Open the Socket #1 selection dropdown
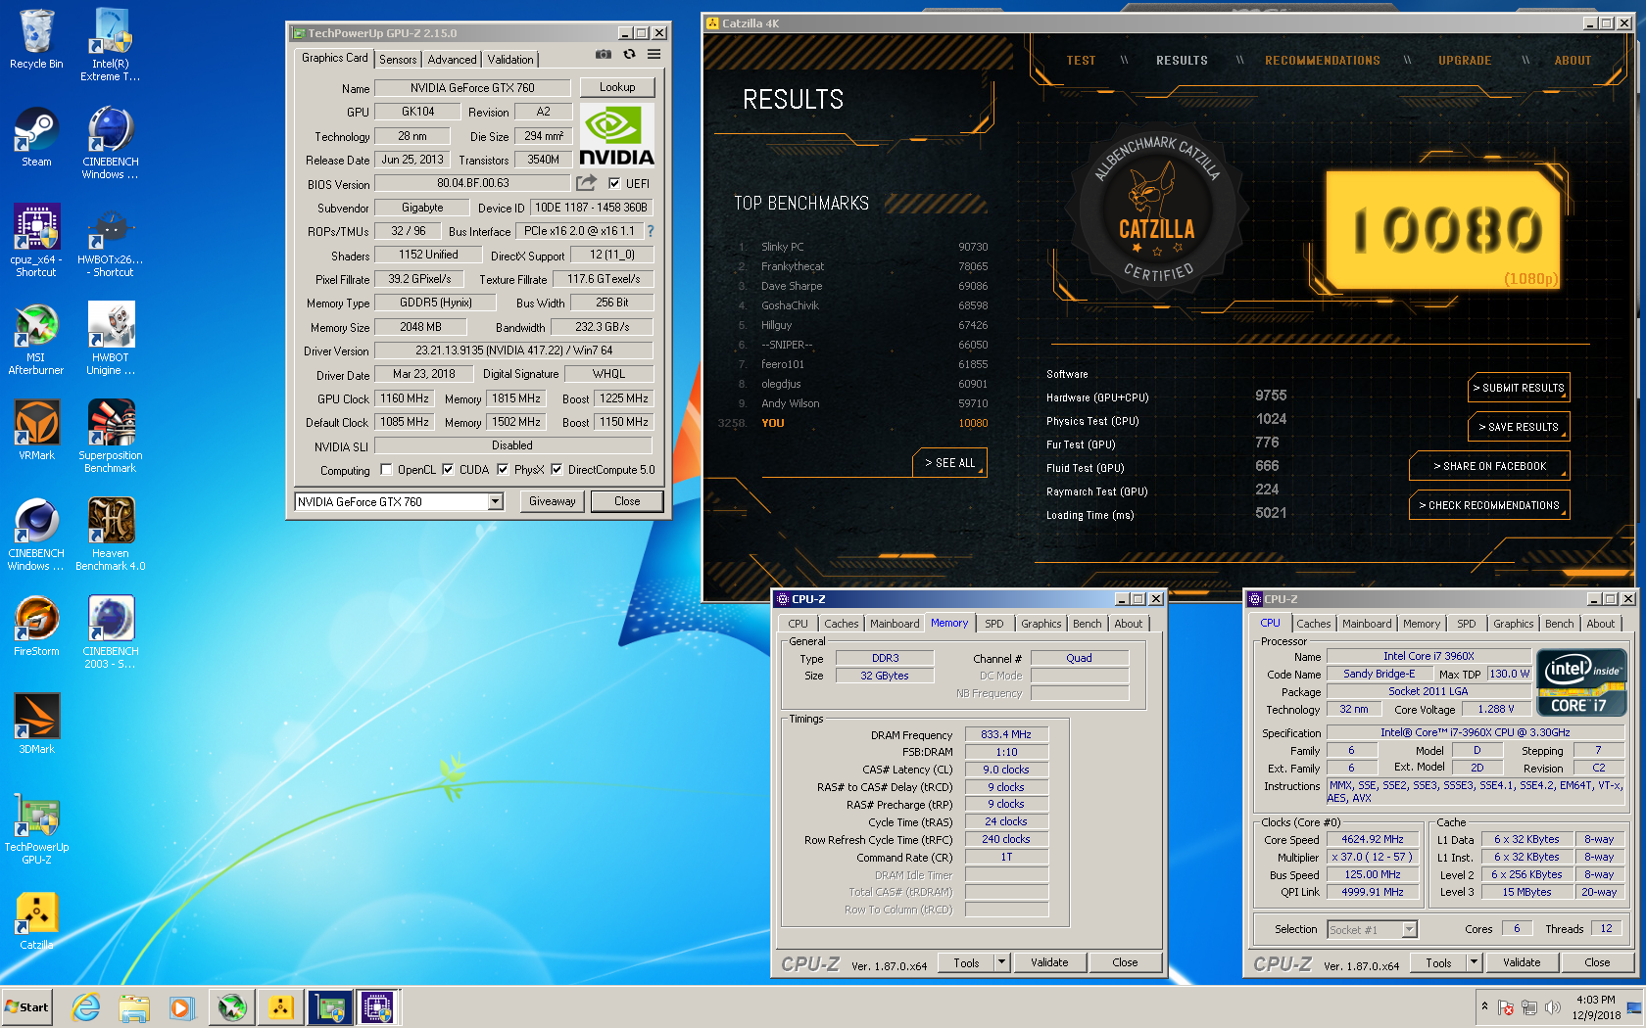This screenshot has width=1646, height=1028. click(x=1373, y=930)
